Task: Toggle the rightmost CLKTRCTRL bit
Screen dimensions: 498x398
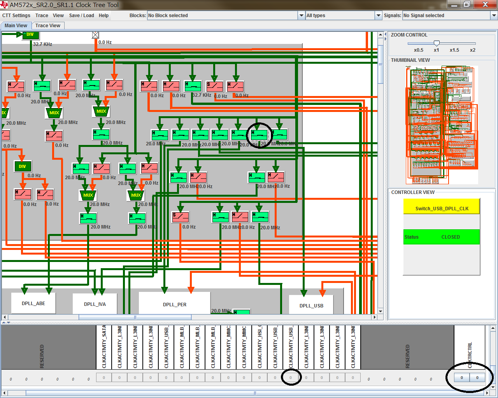Action: click(477, 377)
